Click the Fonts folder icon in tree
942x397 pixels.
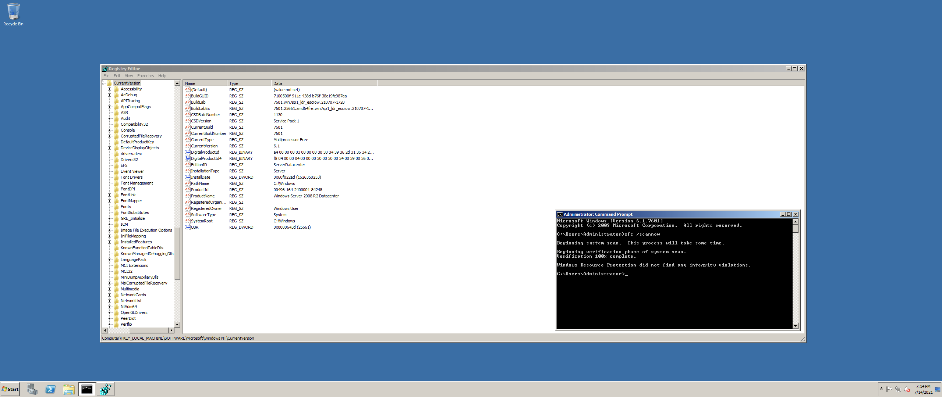pos(116,207)
